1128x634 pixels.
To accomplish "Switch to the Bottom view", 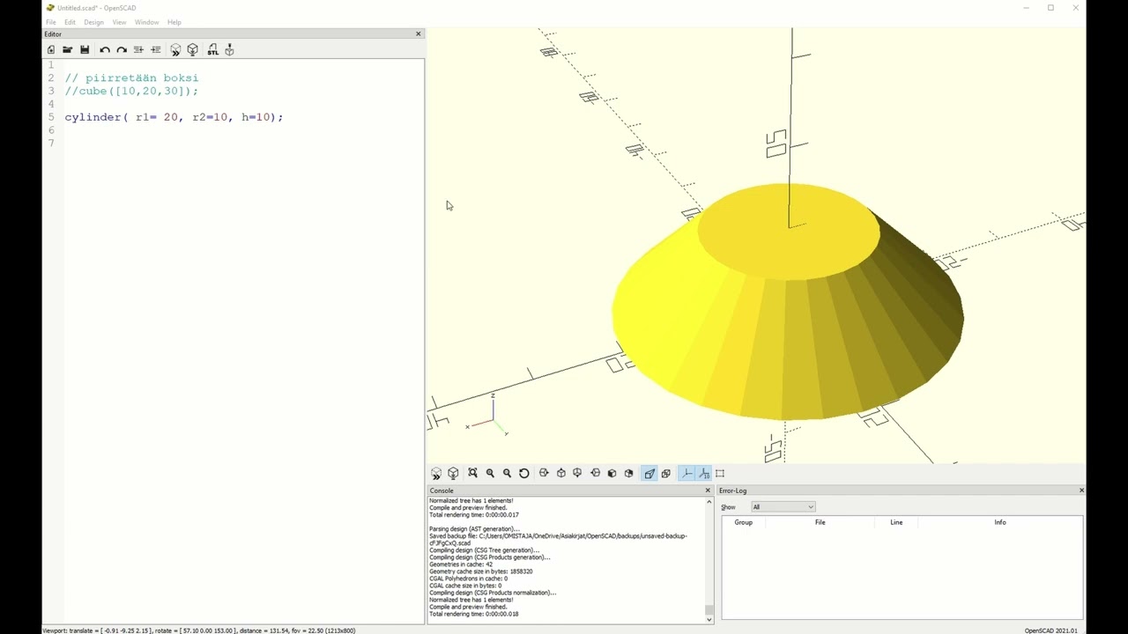I will (x=578, y=474).
